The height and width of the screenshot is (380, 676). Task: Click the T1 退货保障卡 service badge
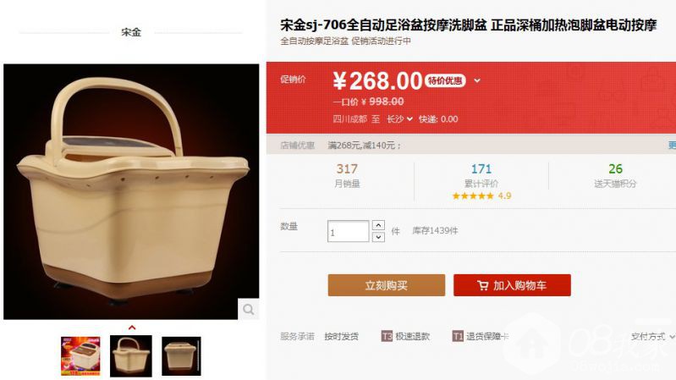[481, 336]
